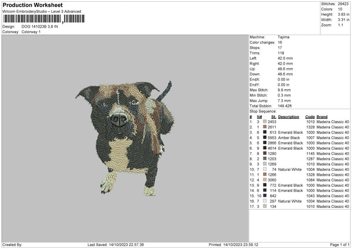Click the Brand column header
Image resolution: width=352 pixels, height=249 pixels.
[322, 116]
